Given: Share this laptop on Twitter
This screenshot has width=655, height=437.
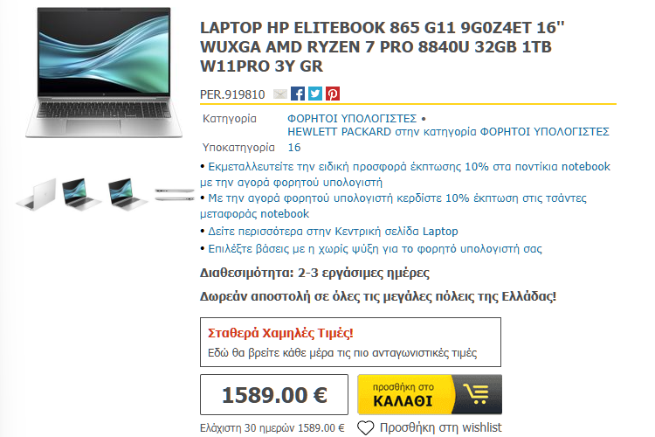Looking at the screenshot, I should pos(315,94).
